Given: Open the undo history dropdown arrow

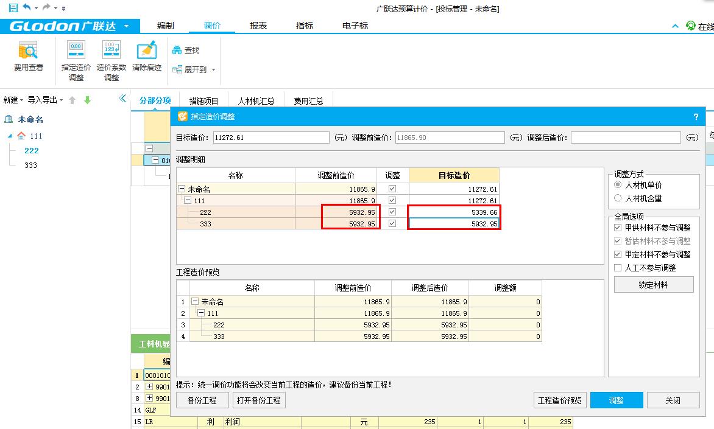Looking at the screenshot, I should (36, 8).
